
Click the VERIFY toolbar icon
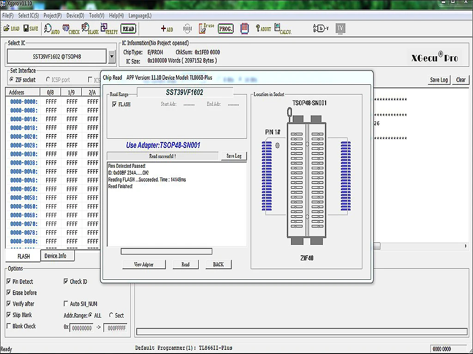click(109, 29)
